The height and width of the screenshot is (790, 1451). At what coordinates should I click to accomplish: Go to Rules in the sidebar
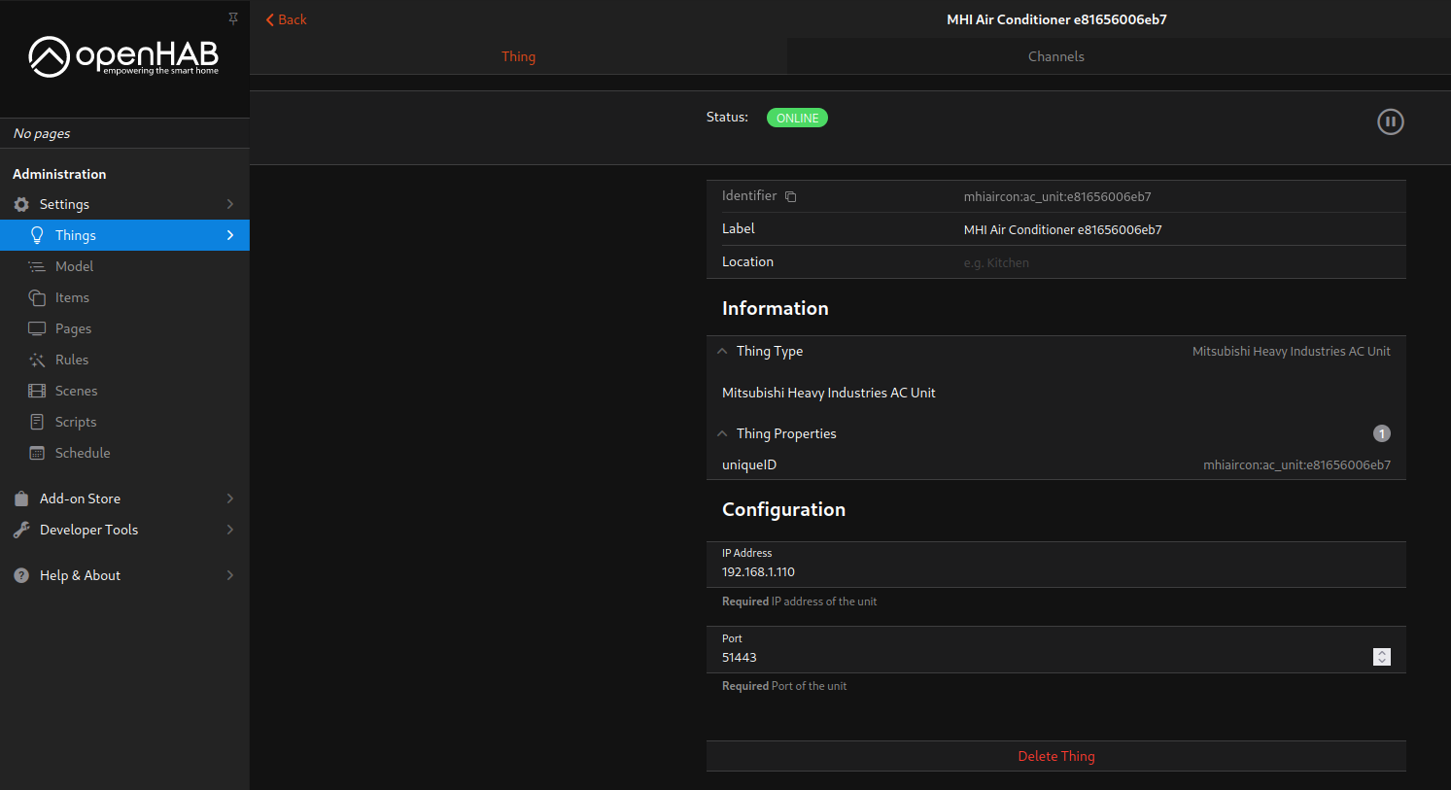click(x=72, y=360)
